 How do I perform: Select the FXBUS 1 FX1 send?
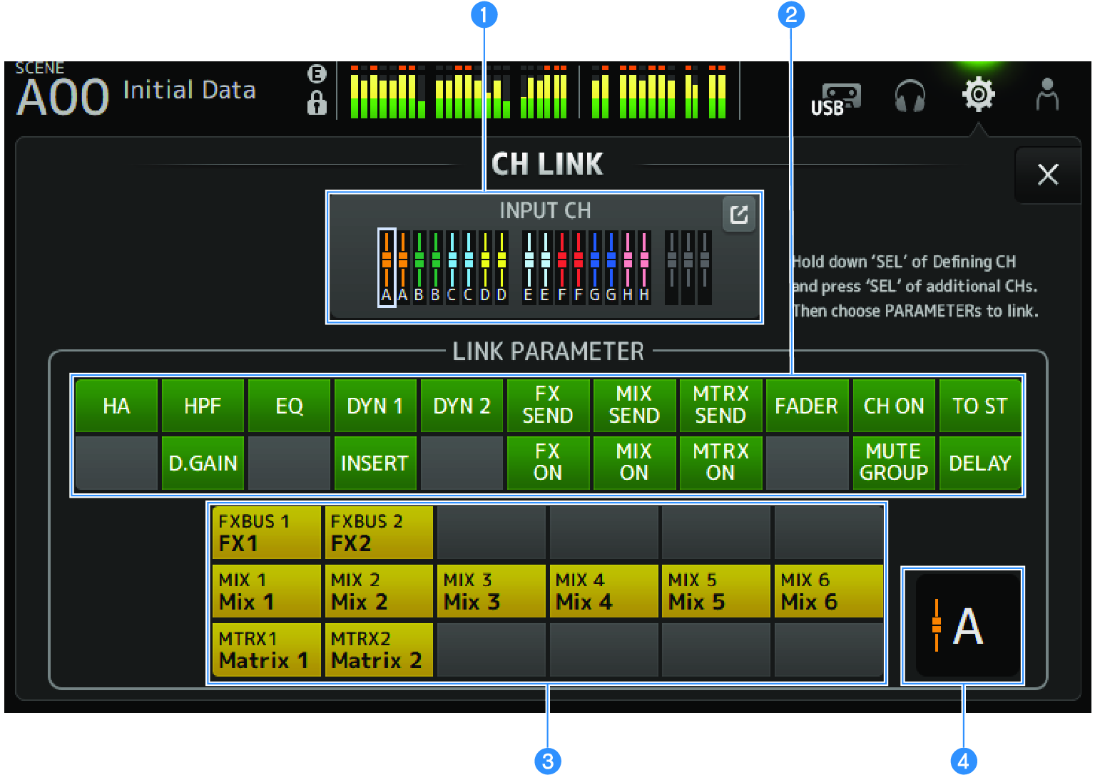pyautogui.click(x=266, y=531)
